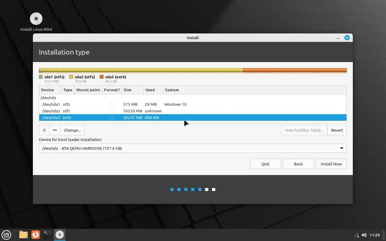Click the 888 MB used cell
386x241 pixels.
tap(152, 117)
